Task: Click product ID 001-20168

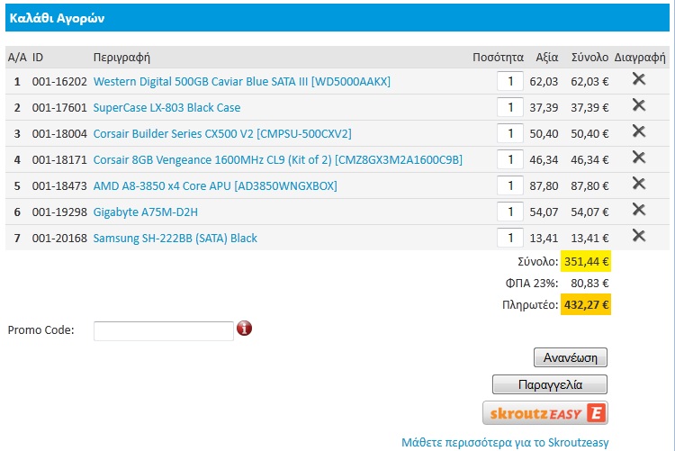Action: pos(59,239)
